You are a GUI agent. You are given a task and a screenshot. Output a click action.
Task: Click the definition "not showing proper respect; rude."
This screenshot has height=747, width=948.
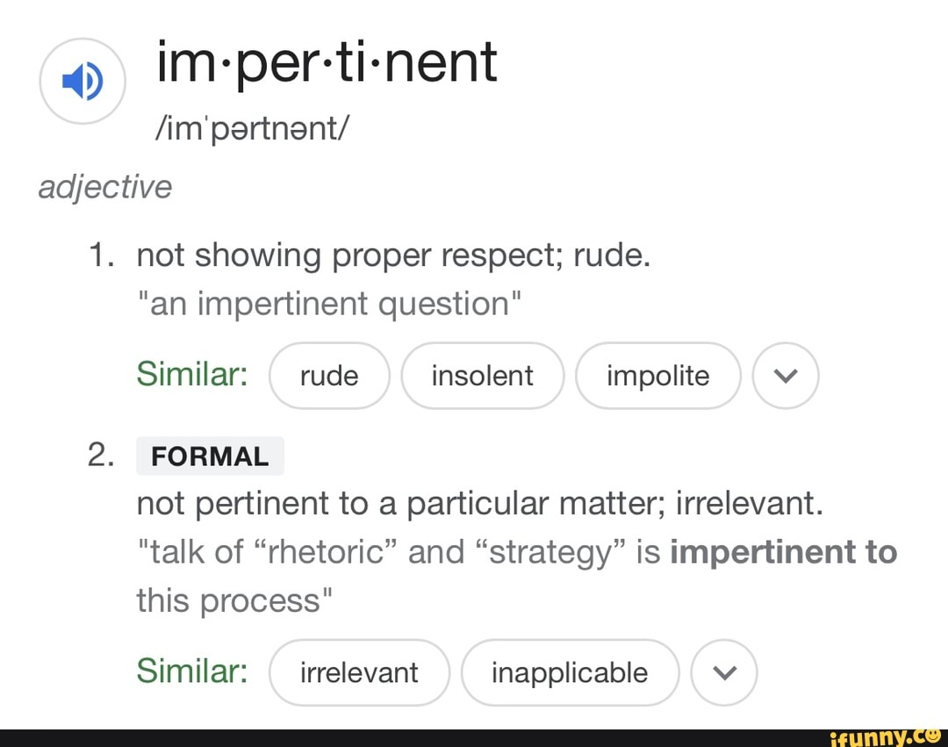click(393, 255)
